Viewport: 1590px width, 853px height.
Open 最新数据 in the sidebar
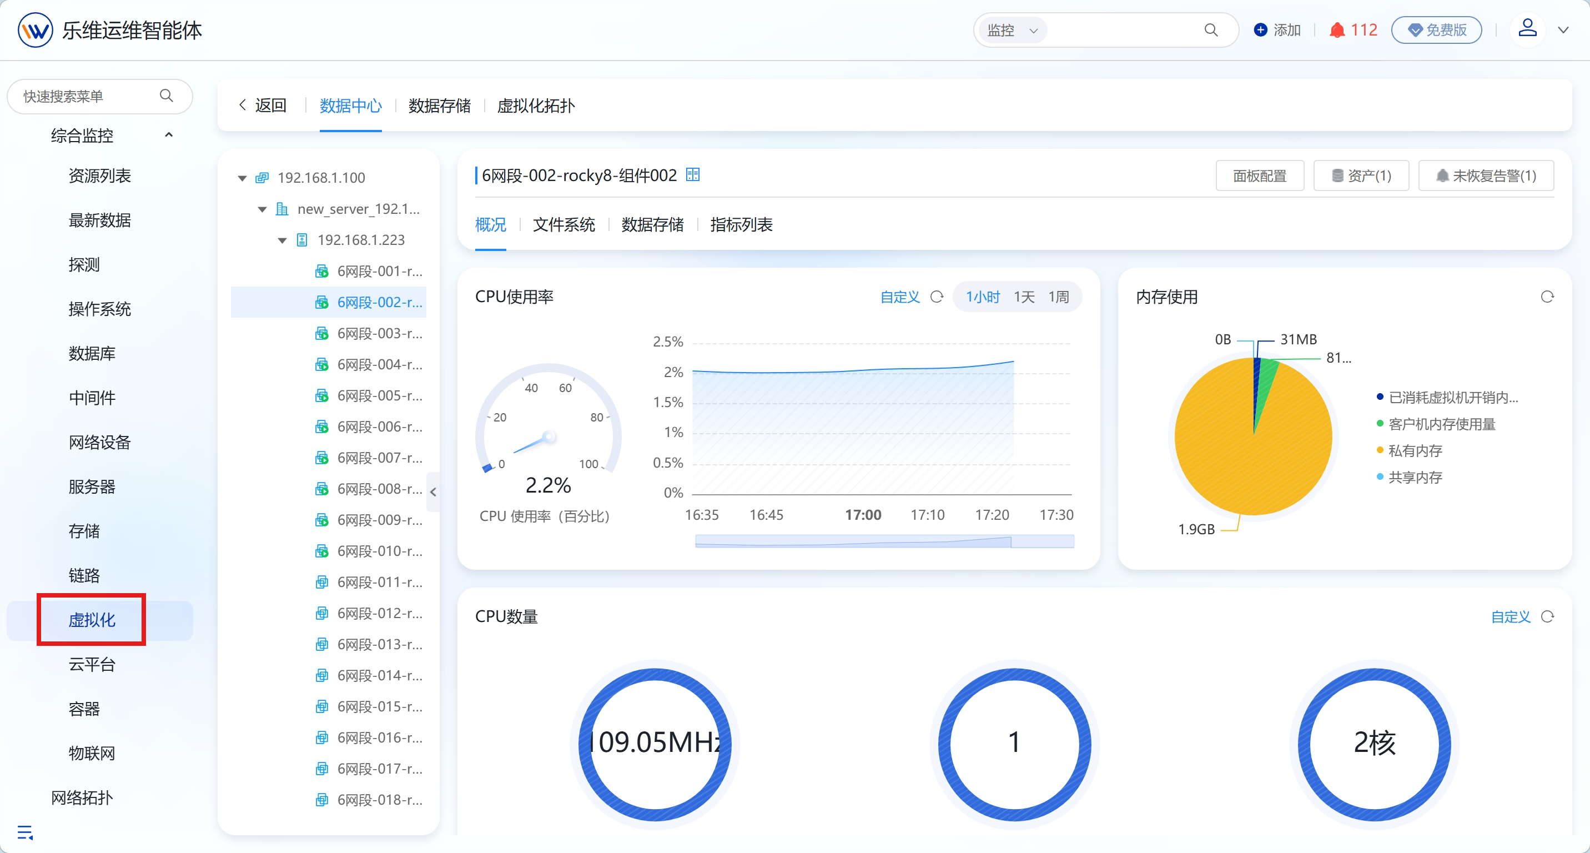click(x=99, y=220)
